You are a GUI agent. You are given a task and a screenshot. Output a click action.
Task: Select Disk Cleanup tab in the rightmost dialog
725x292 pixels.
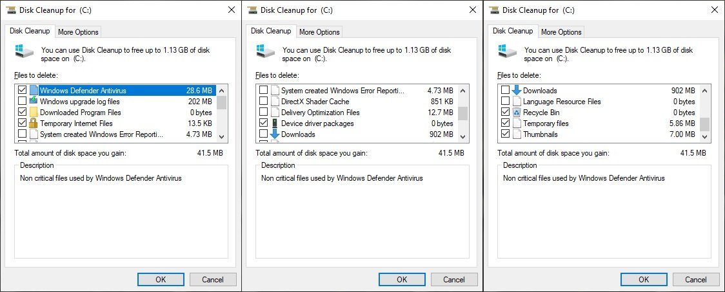(x=513, y=31)
